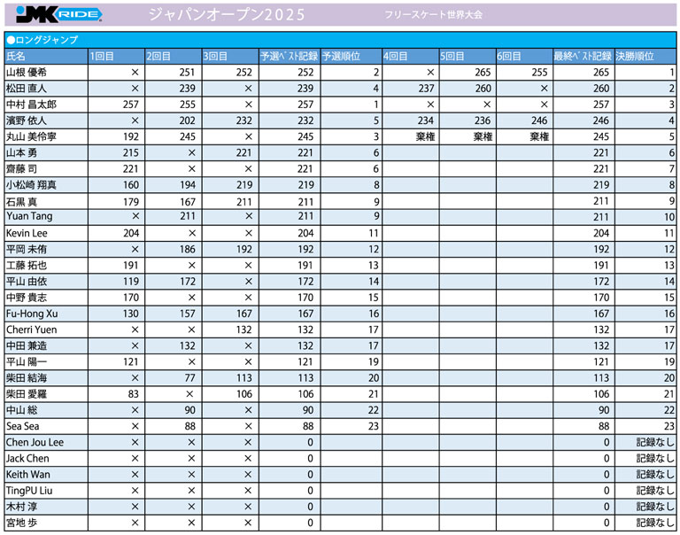The image size is (680, 535).
Task: Click the 棄権 cell under the 6回目 column
Action: [x=539, y=136]
